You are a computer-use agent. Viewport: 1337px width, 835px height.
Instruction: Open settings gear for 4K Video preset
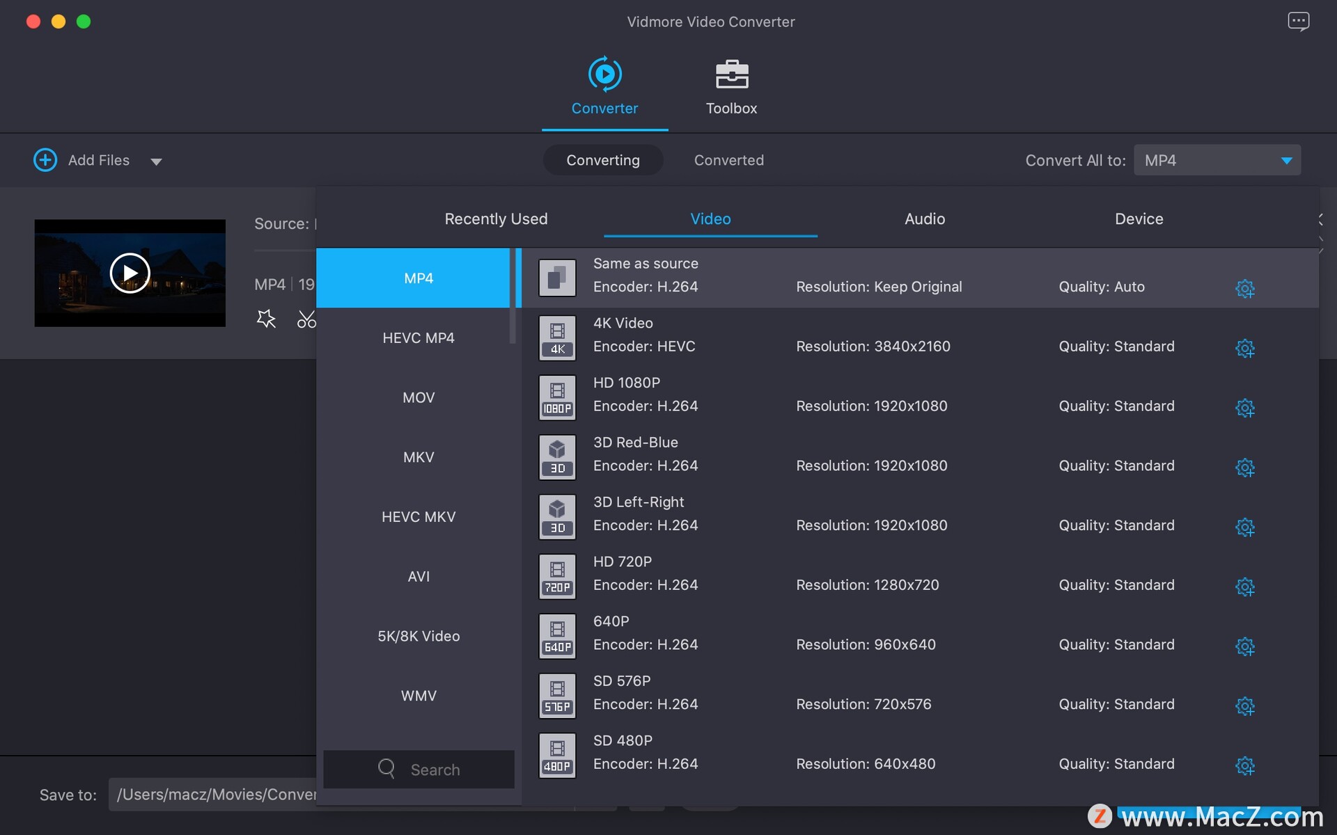pyautogui.click(x=1245, y=349)
